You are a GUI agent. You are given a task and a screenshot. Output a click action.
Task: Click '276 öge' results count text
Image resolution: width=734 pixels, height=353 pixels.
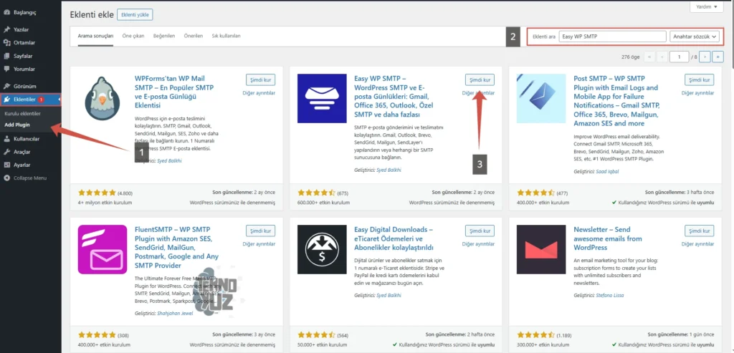tap(631, 57)
